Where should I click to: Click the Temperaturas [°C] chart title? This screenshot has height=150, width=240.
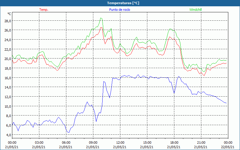pos(123,3)
